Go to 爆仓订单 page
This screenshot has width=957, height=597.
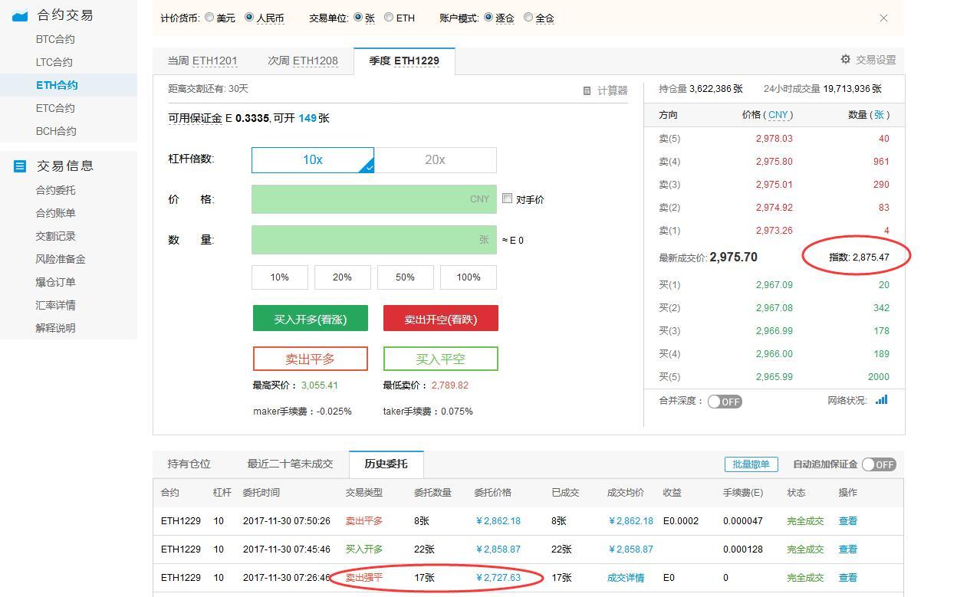tap(55, 282)
